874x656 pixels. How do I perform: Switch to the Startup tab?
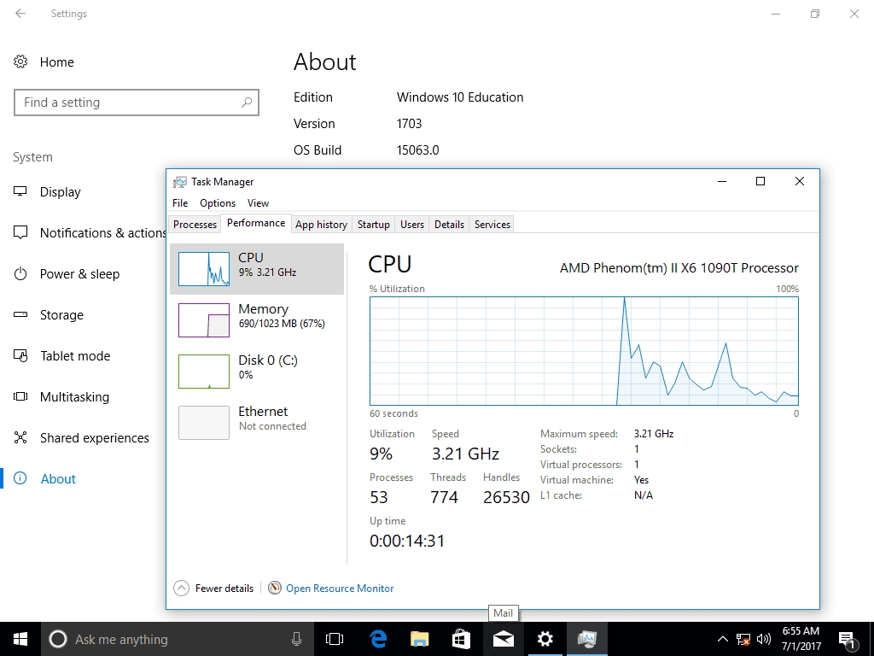pos(374,225)
